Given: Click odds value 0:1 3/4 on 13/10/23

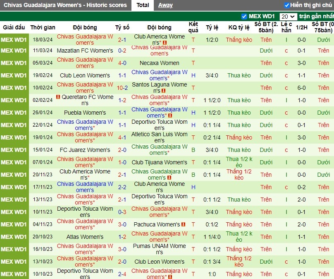Looking at the screenshot, I should (212, 262).
